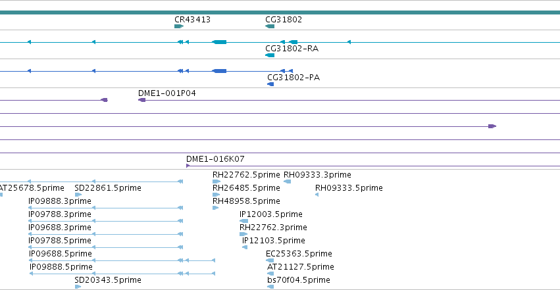Select the RH22762.5prime EST label
This screenshot has height=290, width=560.
[x=246, y=175]
